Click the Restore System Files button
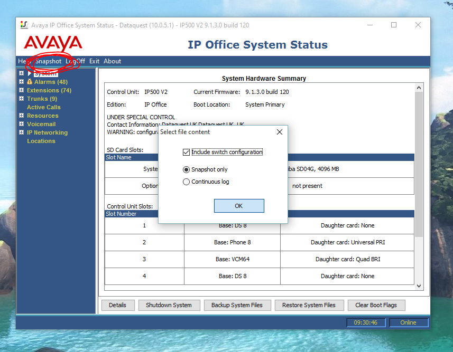The image size is (453, 352). click(x=309, y=305)
